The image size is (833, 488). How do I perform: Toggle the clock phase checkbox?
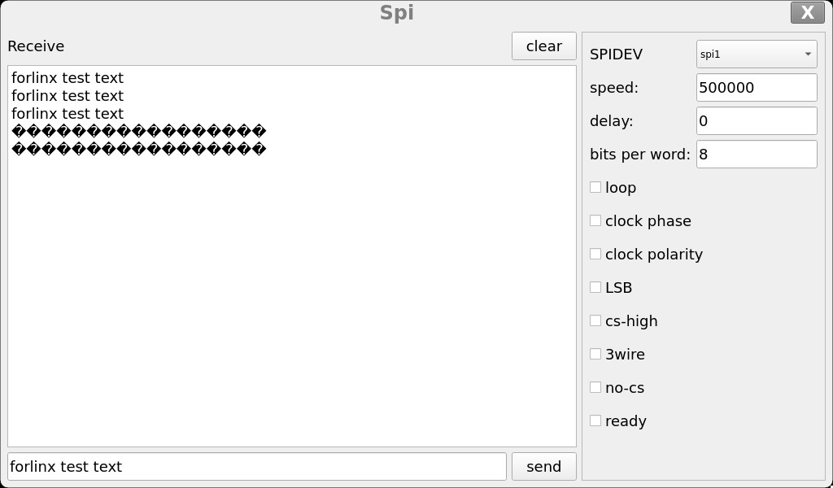595,221
